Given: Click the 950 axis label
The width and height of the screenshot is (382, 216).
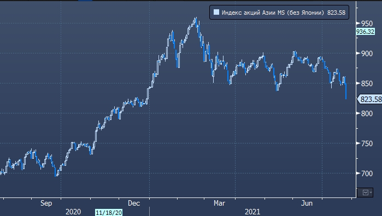Looking at the screenshot, I should (367, 23).
